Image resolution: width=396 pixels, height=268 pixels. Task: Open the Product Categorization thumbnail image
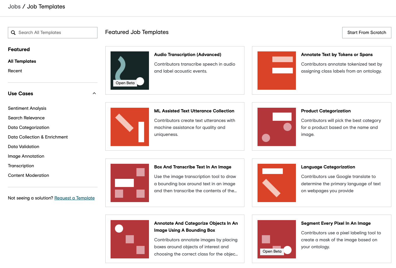[x=277, y=127]
